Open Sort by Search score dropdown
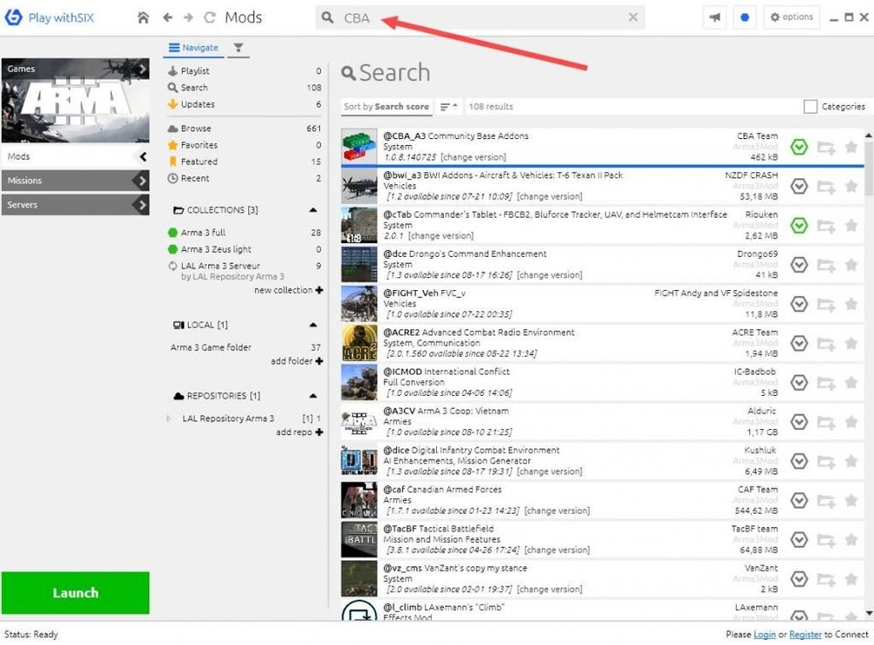The width and height of the screenshot is (874, 645). click(386, 107)
